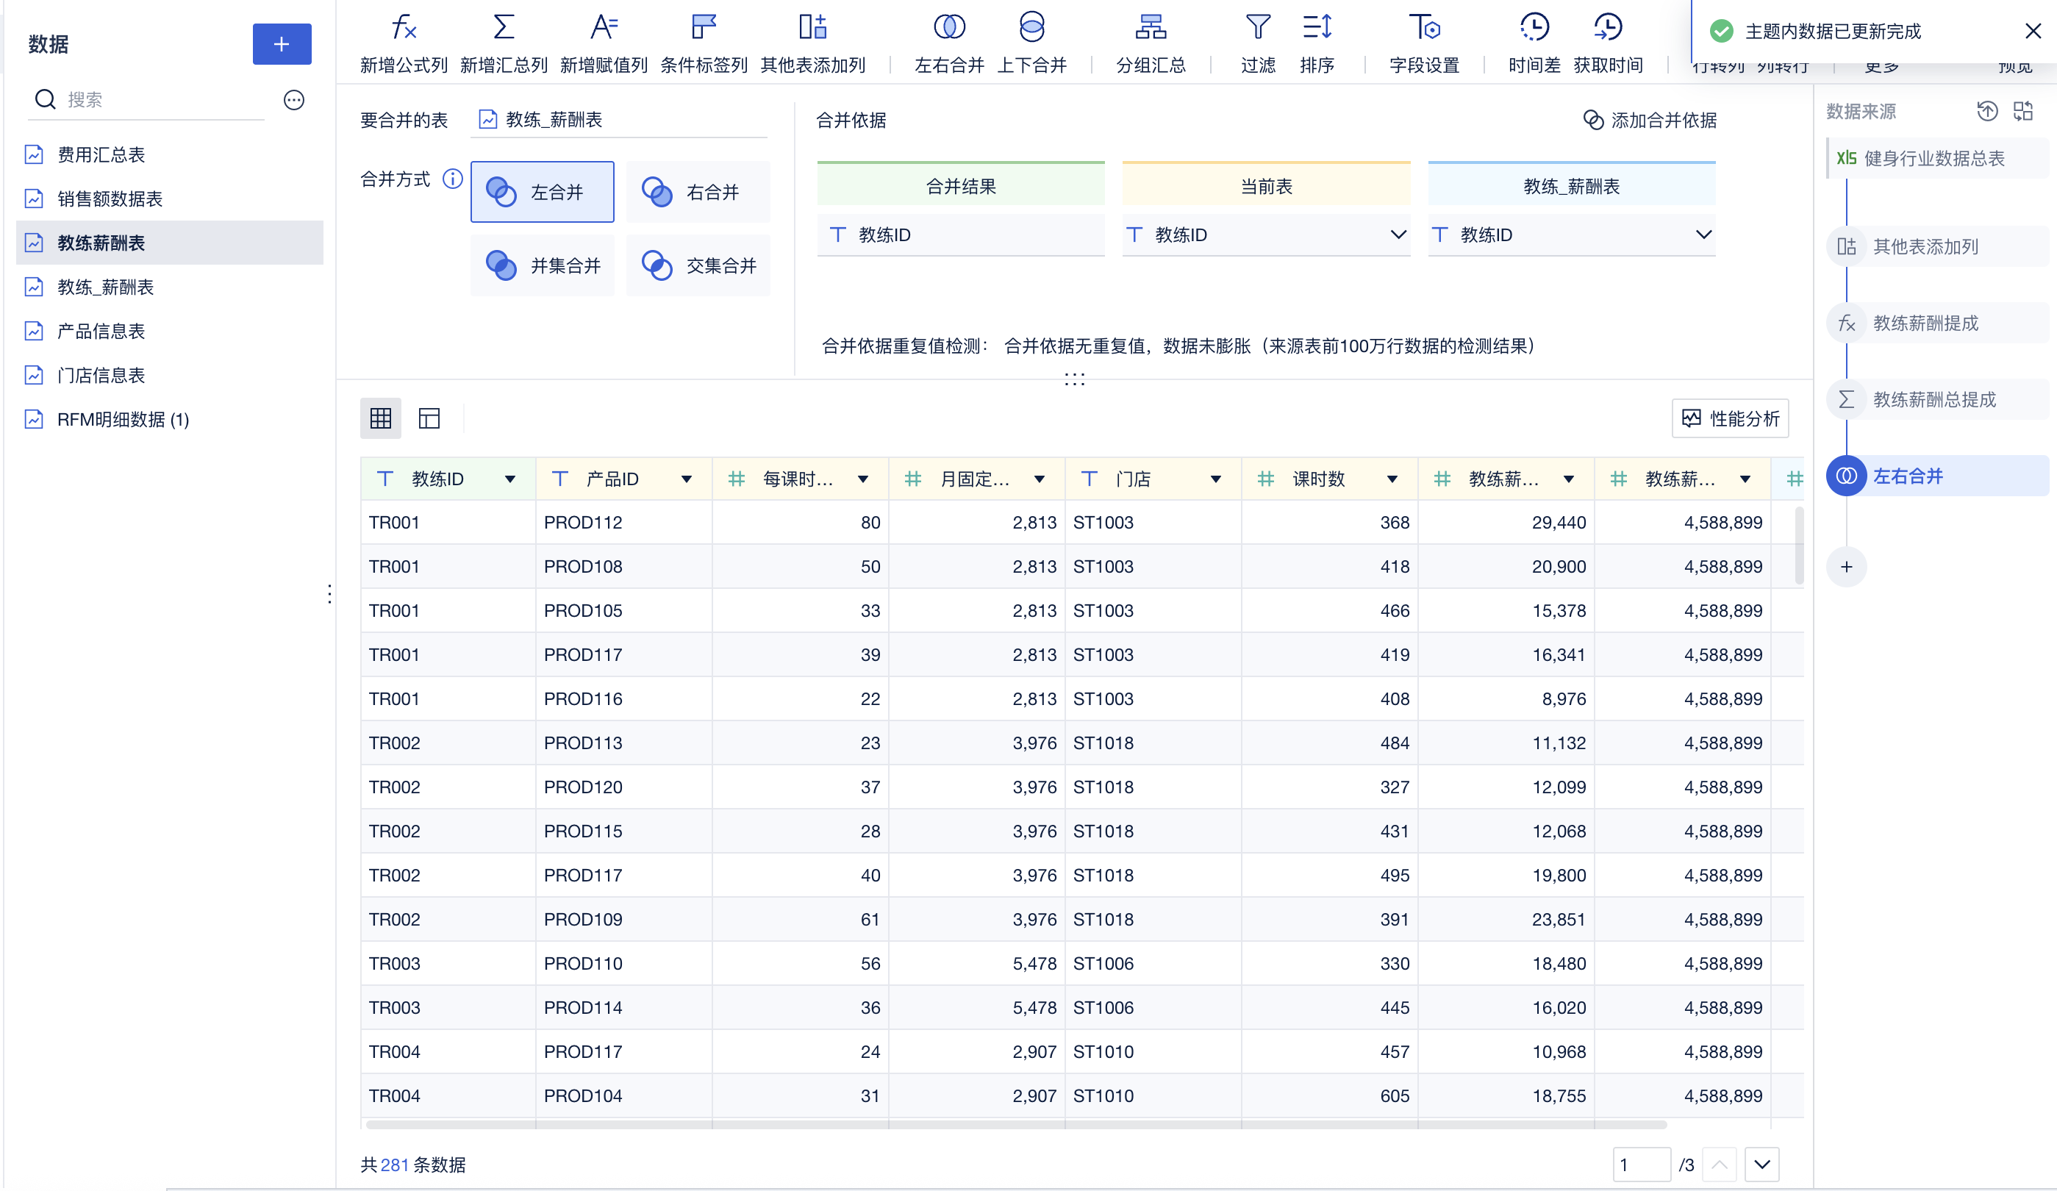Select the 教练薪酬总提成 step
This screenshot has height=1191, width=2057.
pyautogui.click(x=1933, y=399)
